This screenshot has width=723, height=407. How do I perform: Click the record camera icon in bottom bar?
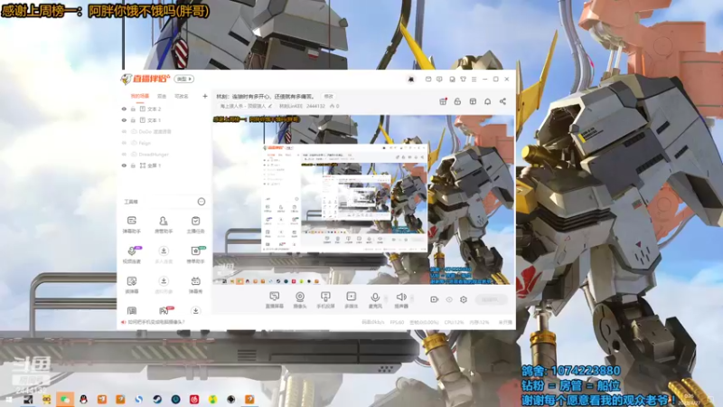[x=434, y=299]
